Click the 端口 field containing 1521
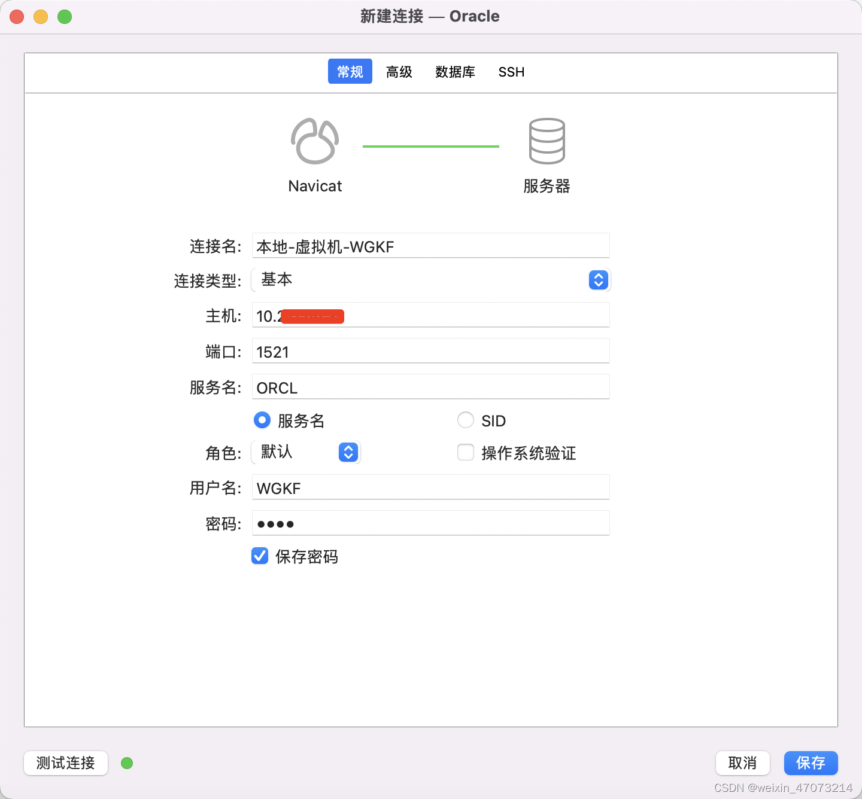862x799 pixels. pos(430,351)
